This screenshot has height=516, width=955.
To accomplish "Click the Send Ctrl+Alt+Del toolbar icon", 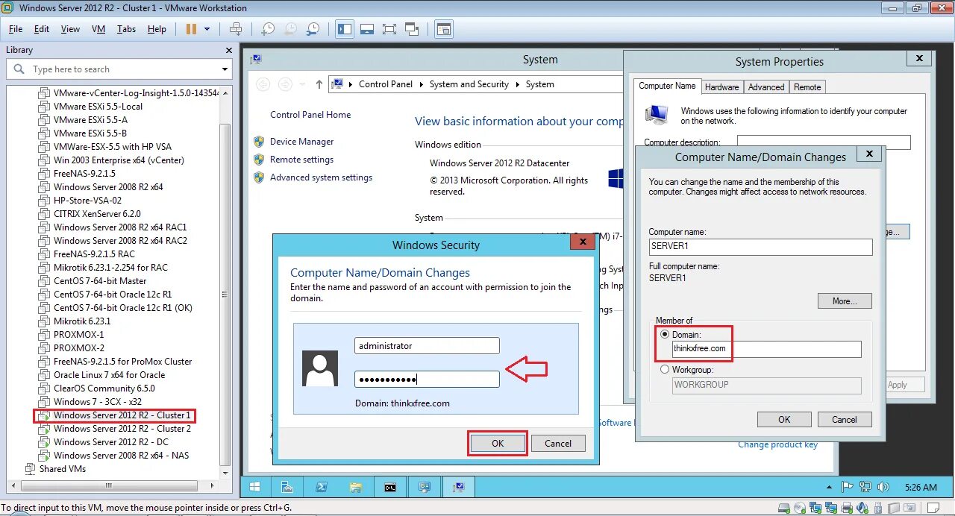I will (236, 29).
